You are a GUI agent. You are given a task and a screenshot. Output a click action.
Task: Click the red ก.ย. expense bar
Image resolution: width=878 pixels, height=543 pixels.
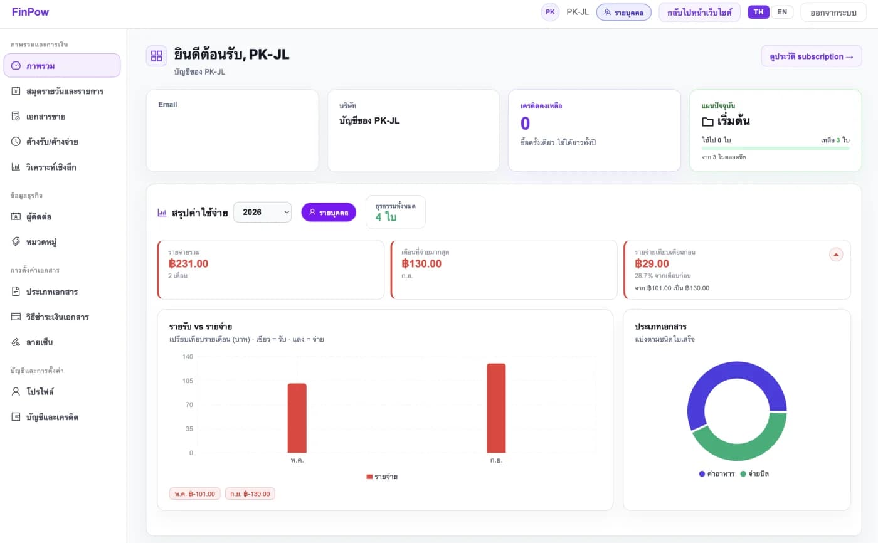point(496,408)
